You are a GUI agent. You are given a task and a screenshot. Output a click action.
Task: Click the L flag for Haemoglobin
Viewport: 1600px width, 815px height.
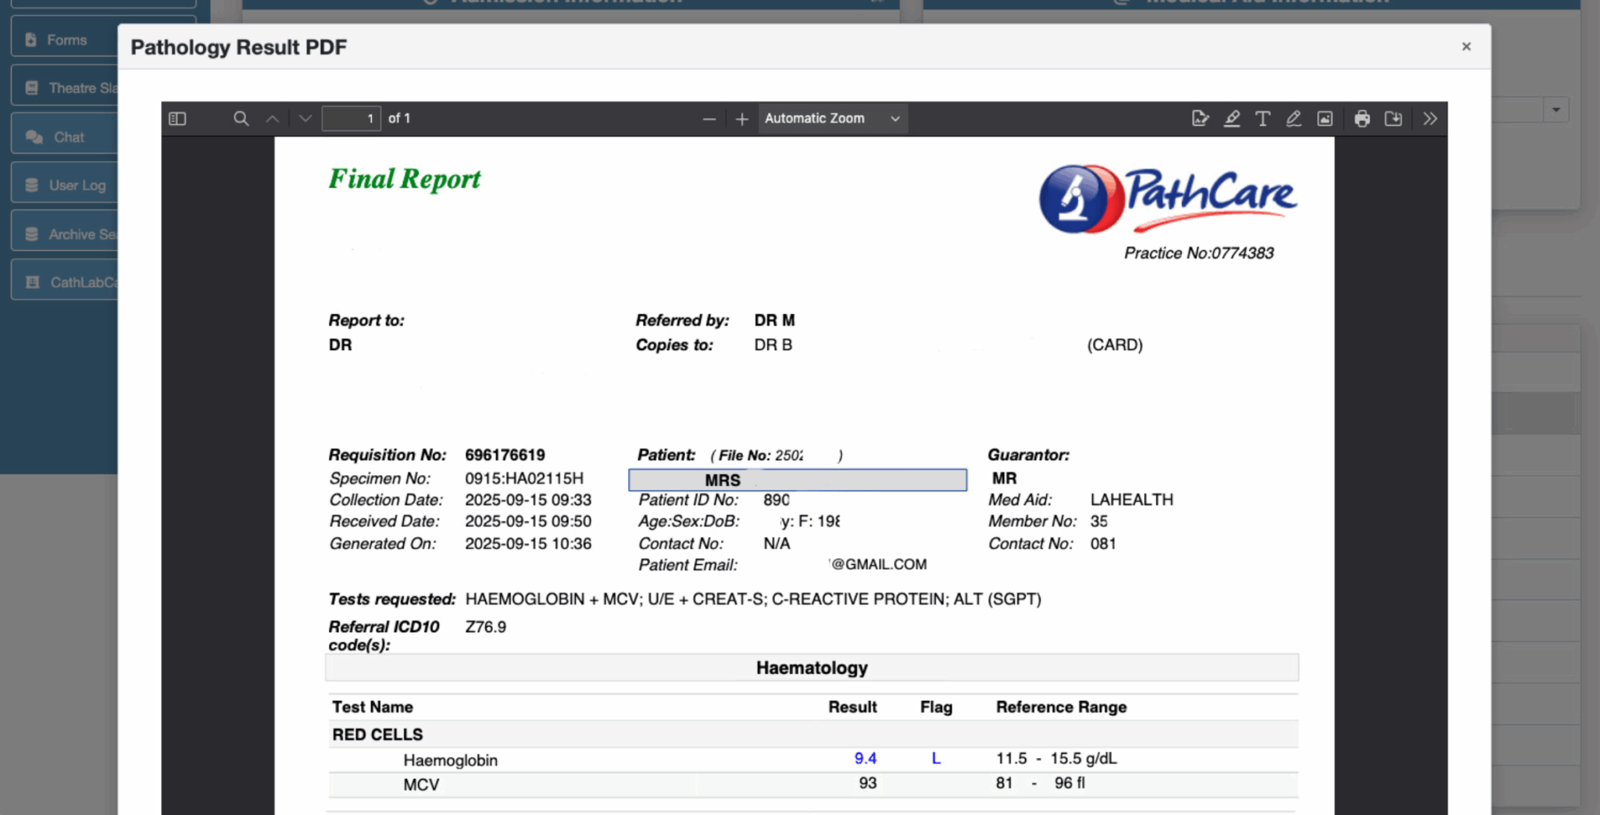pos(936,759)
